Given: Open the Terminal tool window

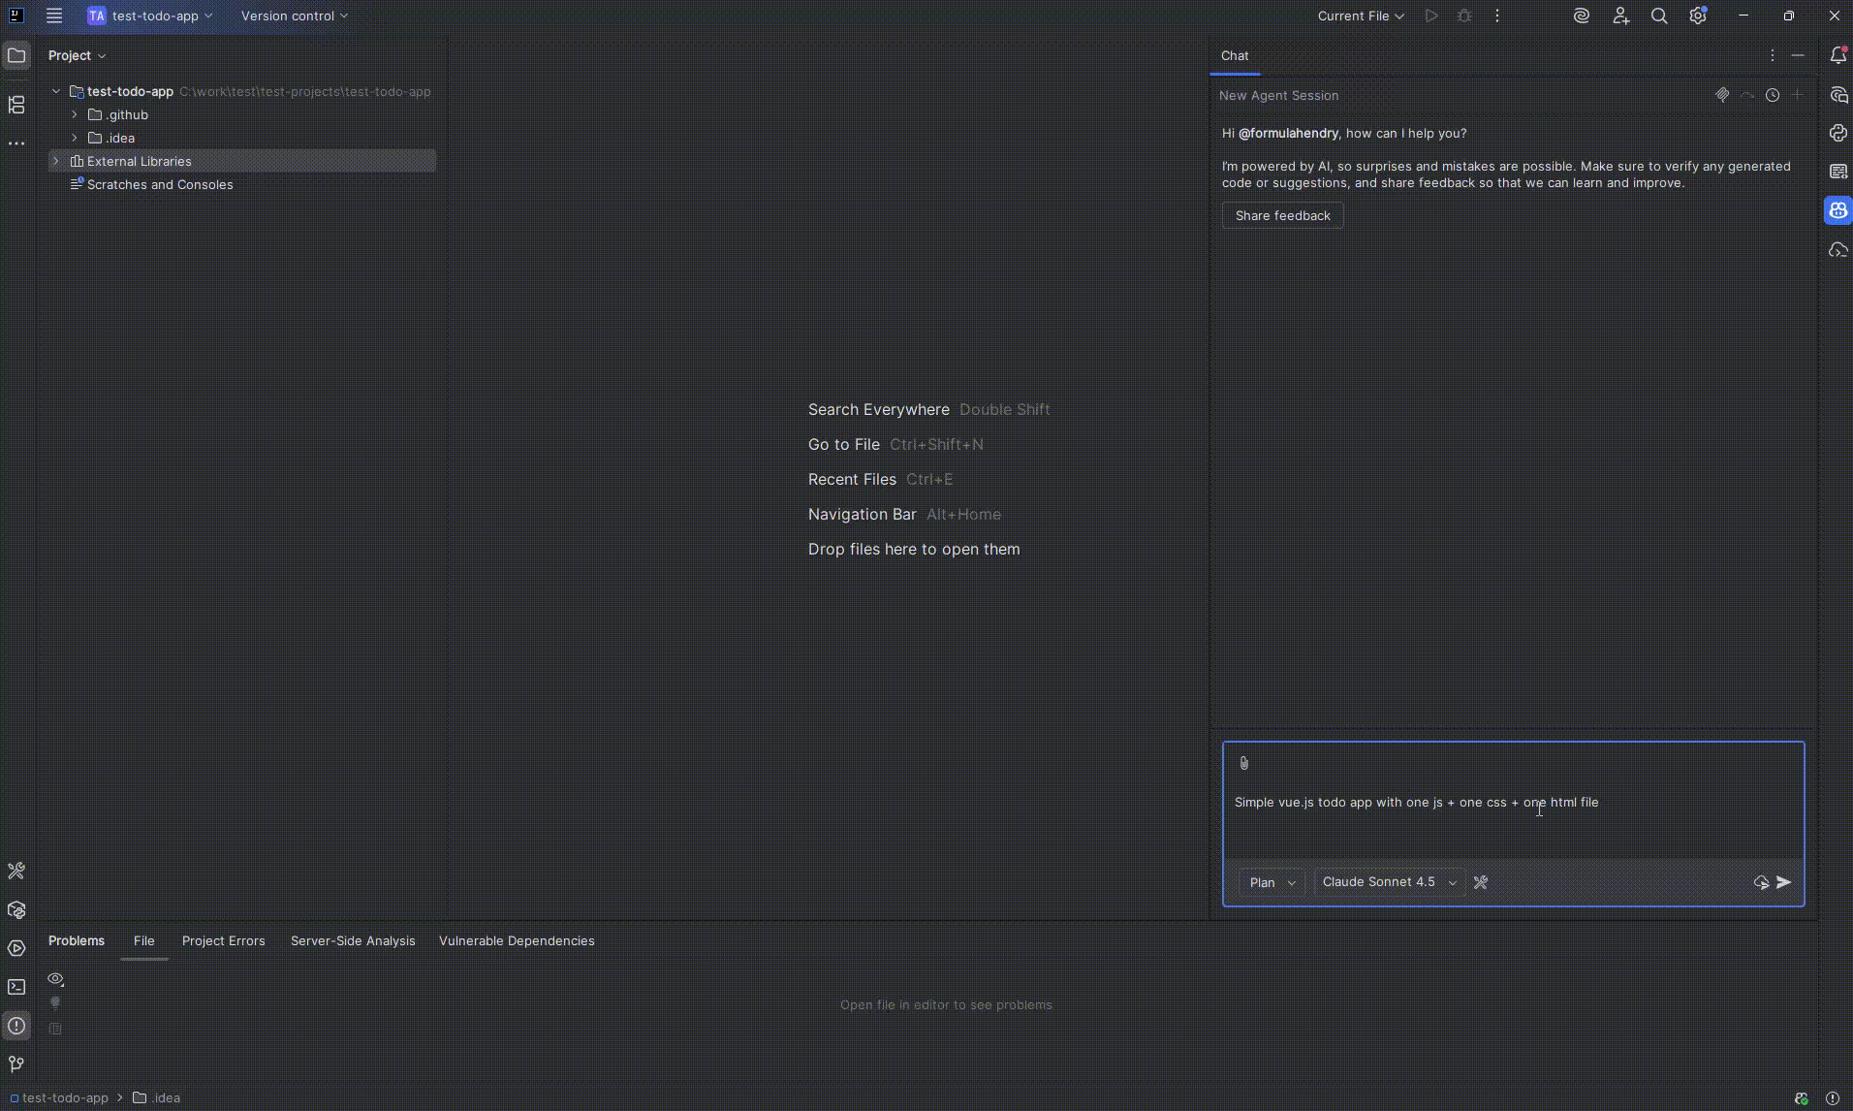Looking at the screenshot, I should [16, 987].
